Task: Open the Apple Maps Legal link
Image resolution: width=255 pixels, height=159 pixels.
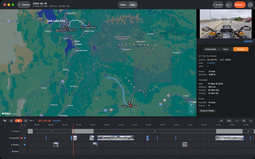Action: click(x=14, y=114)
